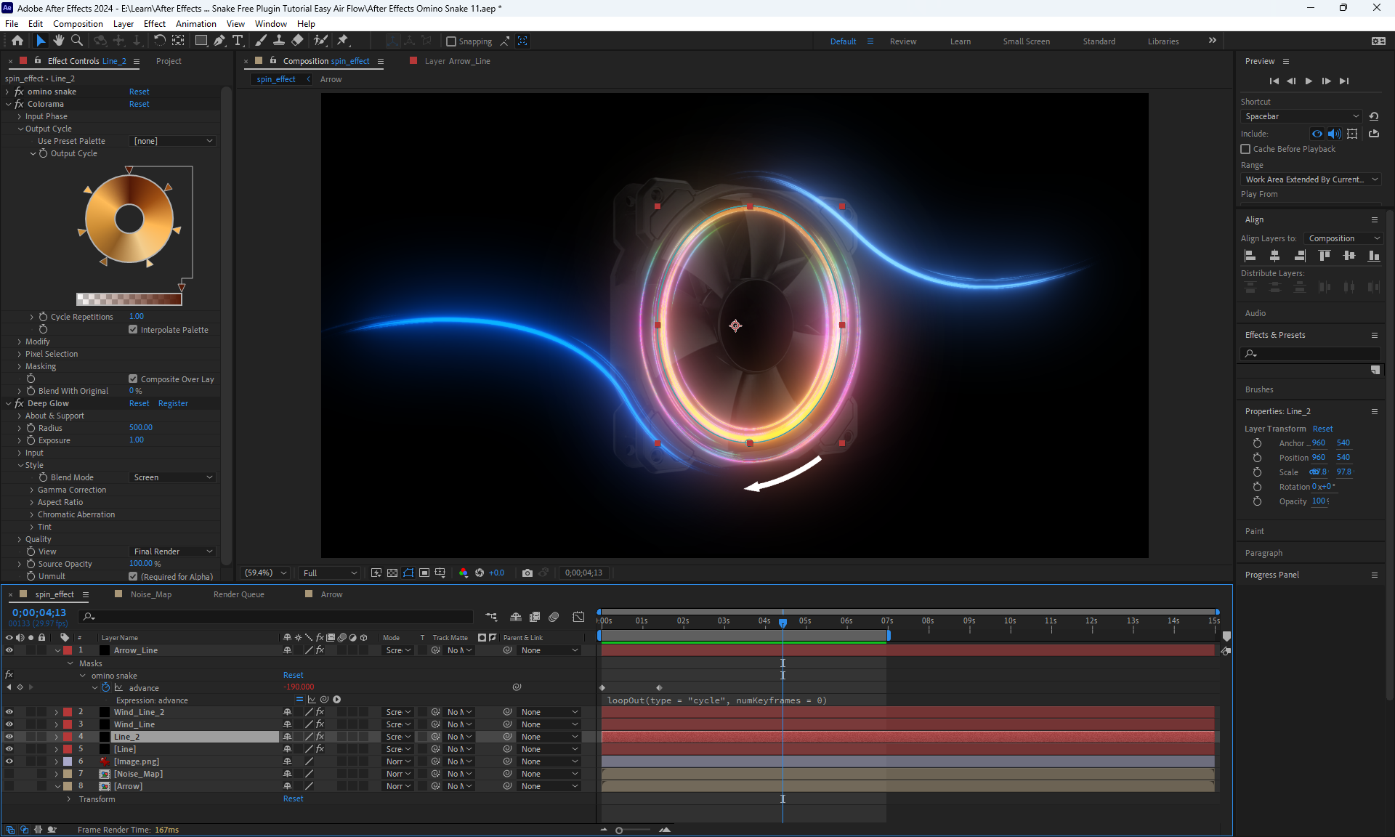1395x837 pixels.
Task: Hide the Wind_Line_2 layer eye
Action: pos(9,712)
